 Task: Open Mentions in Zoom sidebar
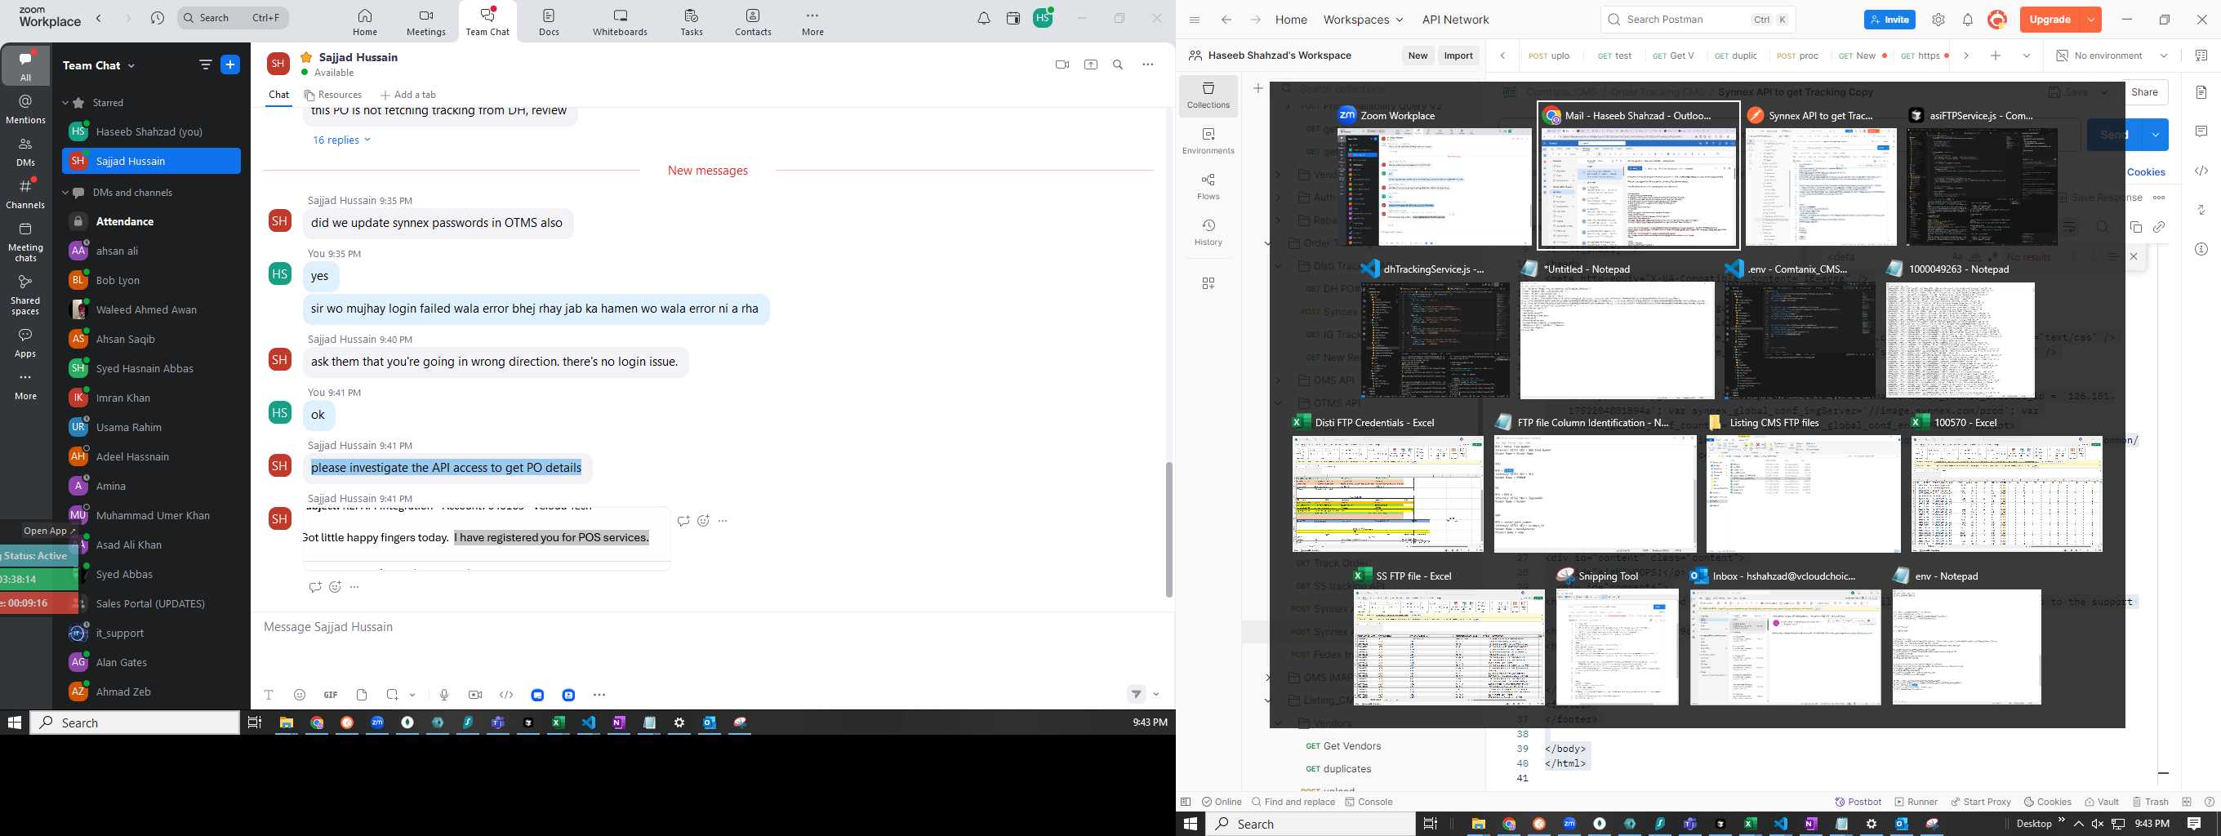pos(26,109)
